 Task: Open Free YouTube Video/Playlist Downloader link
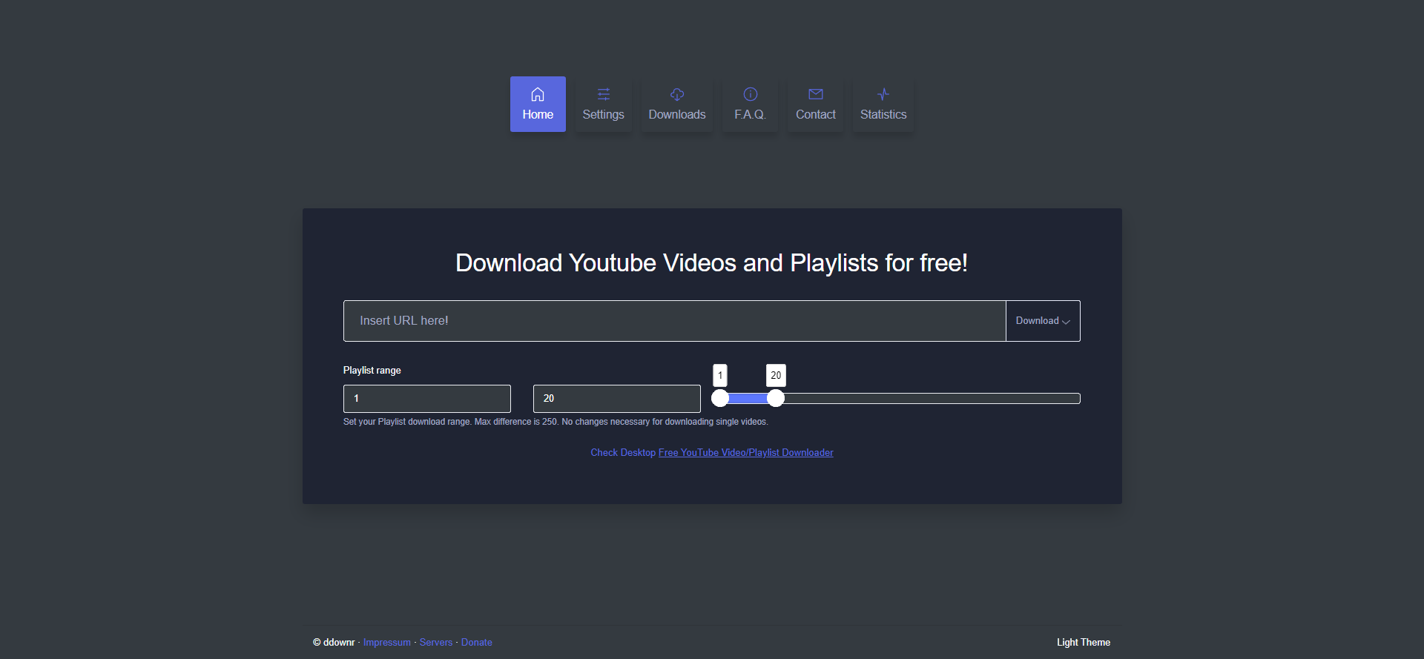(746, 453)
